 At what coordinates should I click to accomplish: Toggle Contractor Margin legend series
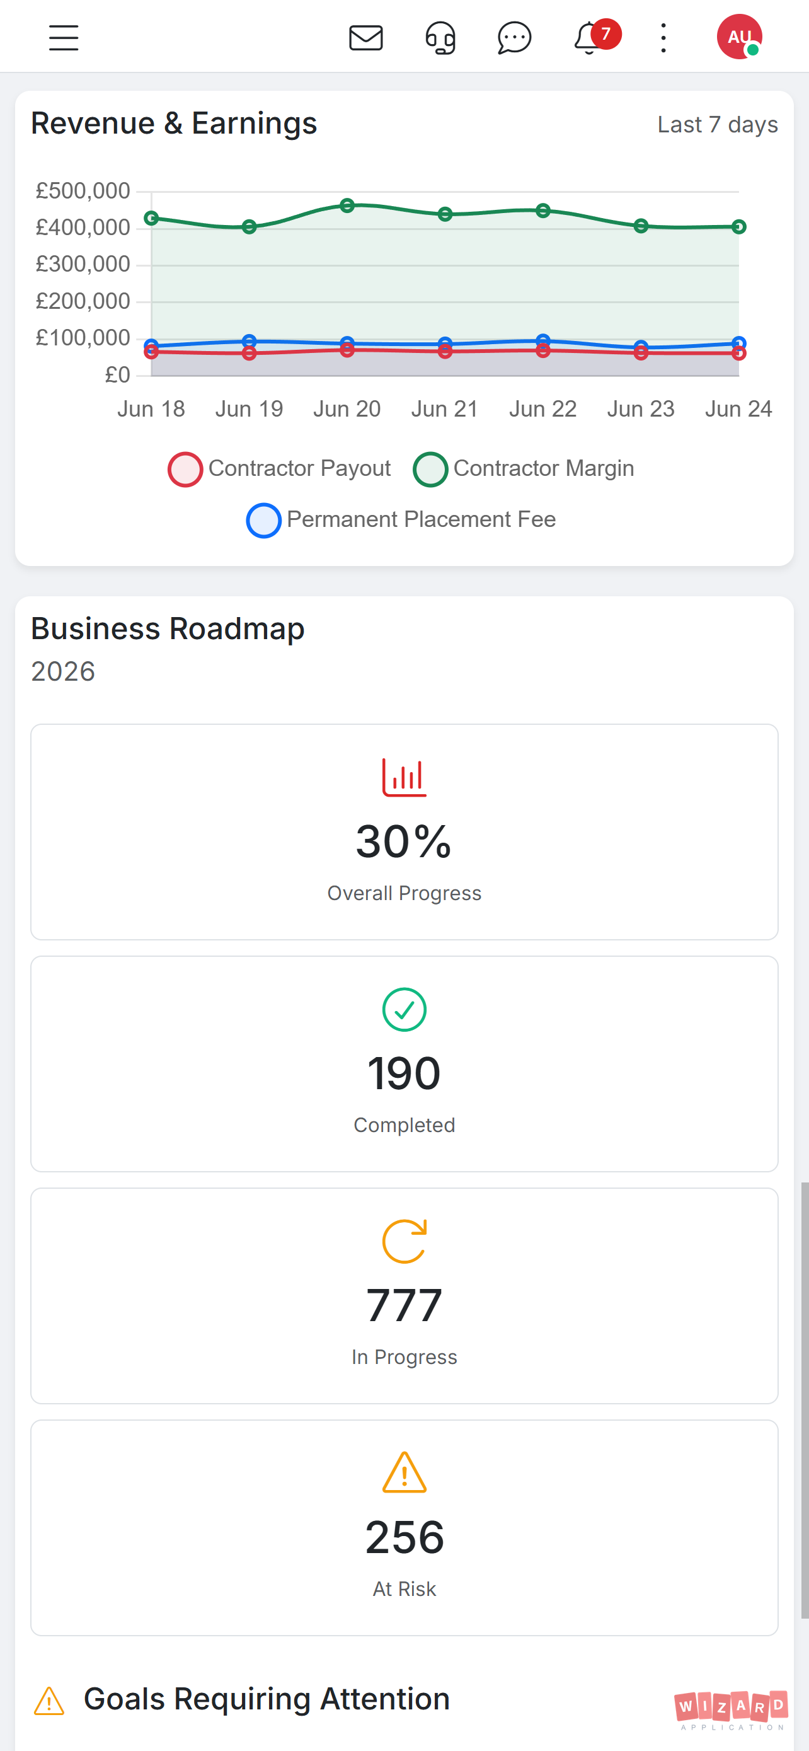pos(524,468)
